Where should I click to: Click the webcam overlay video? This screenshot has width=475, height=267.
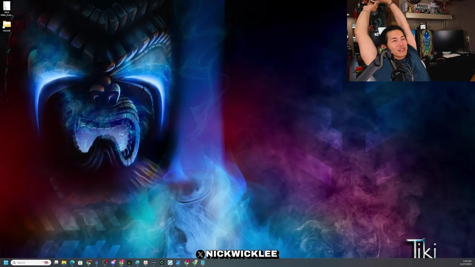411,40
